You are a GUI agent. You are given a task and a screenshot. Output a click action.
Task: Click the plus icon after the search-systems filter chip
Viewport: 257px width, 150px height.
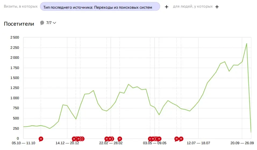point(166,7)
